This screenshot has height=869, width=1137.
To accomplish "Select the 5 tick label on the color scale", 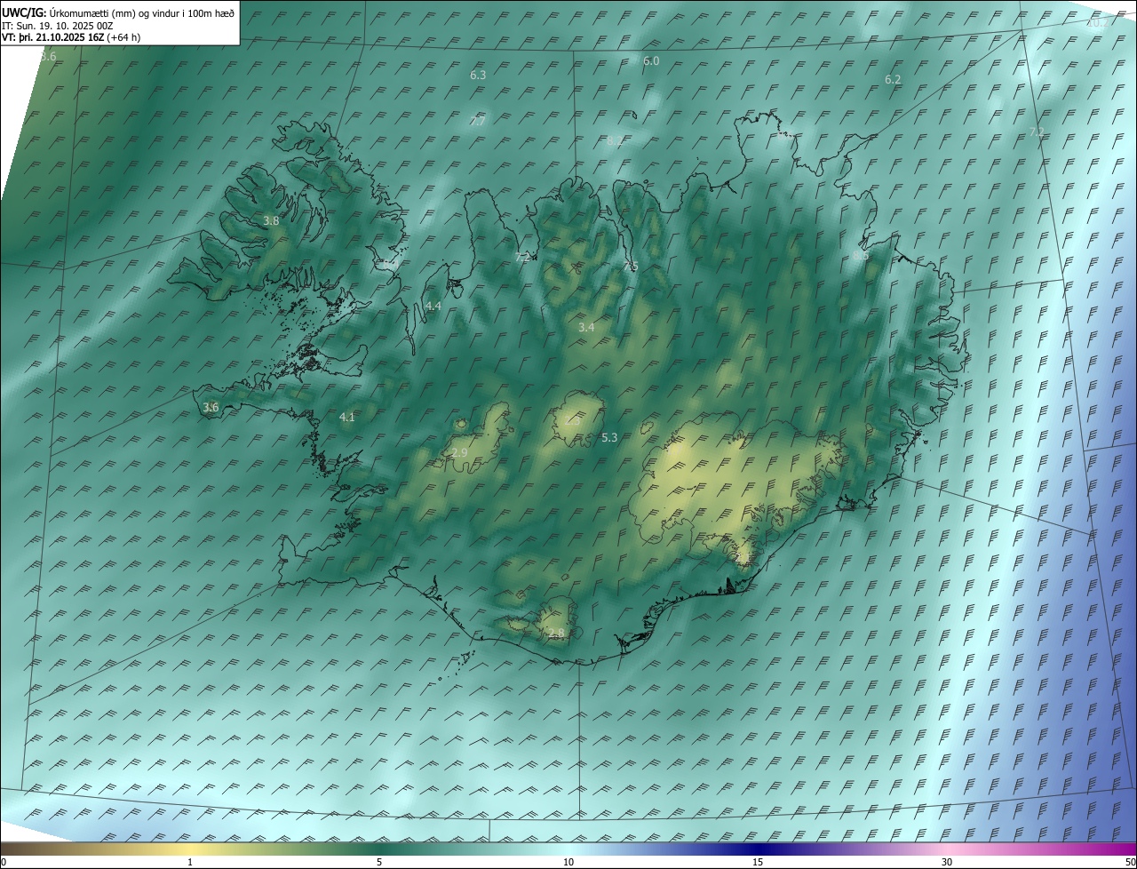I will tap(379, 862).
